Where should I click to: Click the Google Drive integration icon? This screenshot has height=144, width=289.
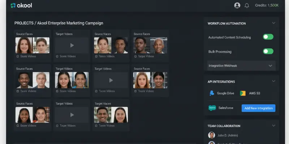212,93
